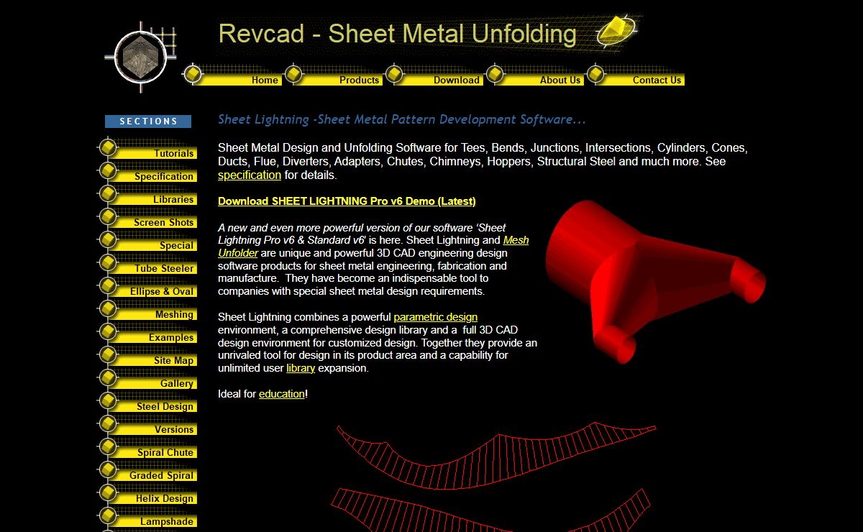Click the 'Revcad - Sheet Metal Unfolding' title
This screenshot has height=532, width=863.
coord(397,34)
